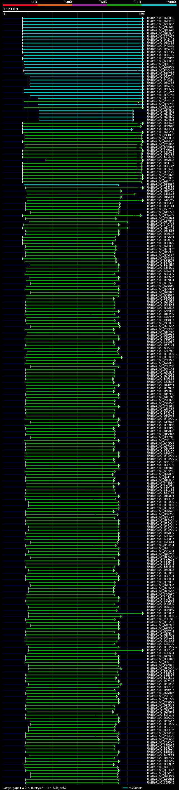Select the UniRef100_A7QFX4 label
This screenshot has height=790, width=179.
(161, 129)
